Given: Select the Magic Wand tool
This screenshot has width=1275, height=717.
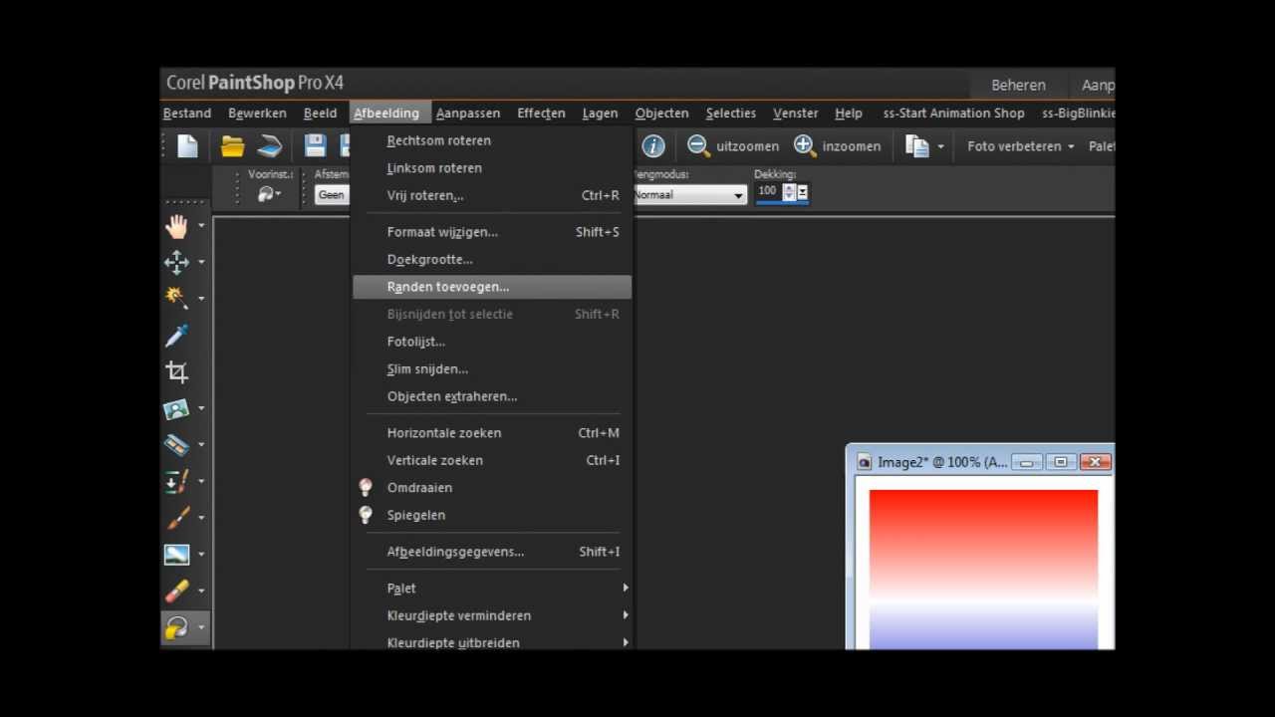Looking at the screenshot, I should 177,298.
